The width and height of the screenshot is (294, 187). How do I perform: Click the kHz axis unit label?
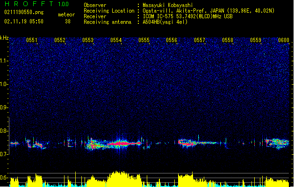tap(4, 38)
